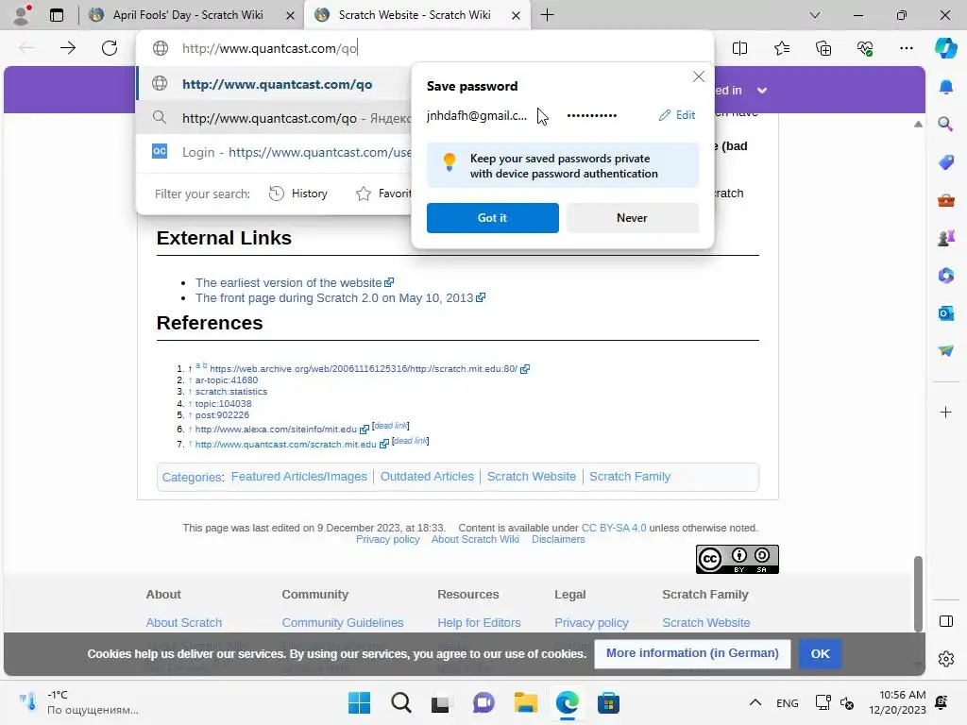Select the Quantcast Login suggestion

click(274, 152)
